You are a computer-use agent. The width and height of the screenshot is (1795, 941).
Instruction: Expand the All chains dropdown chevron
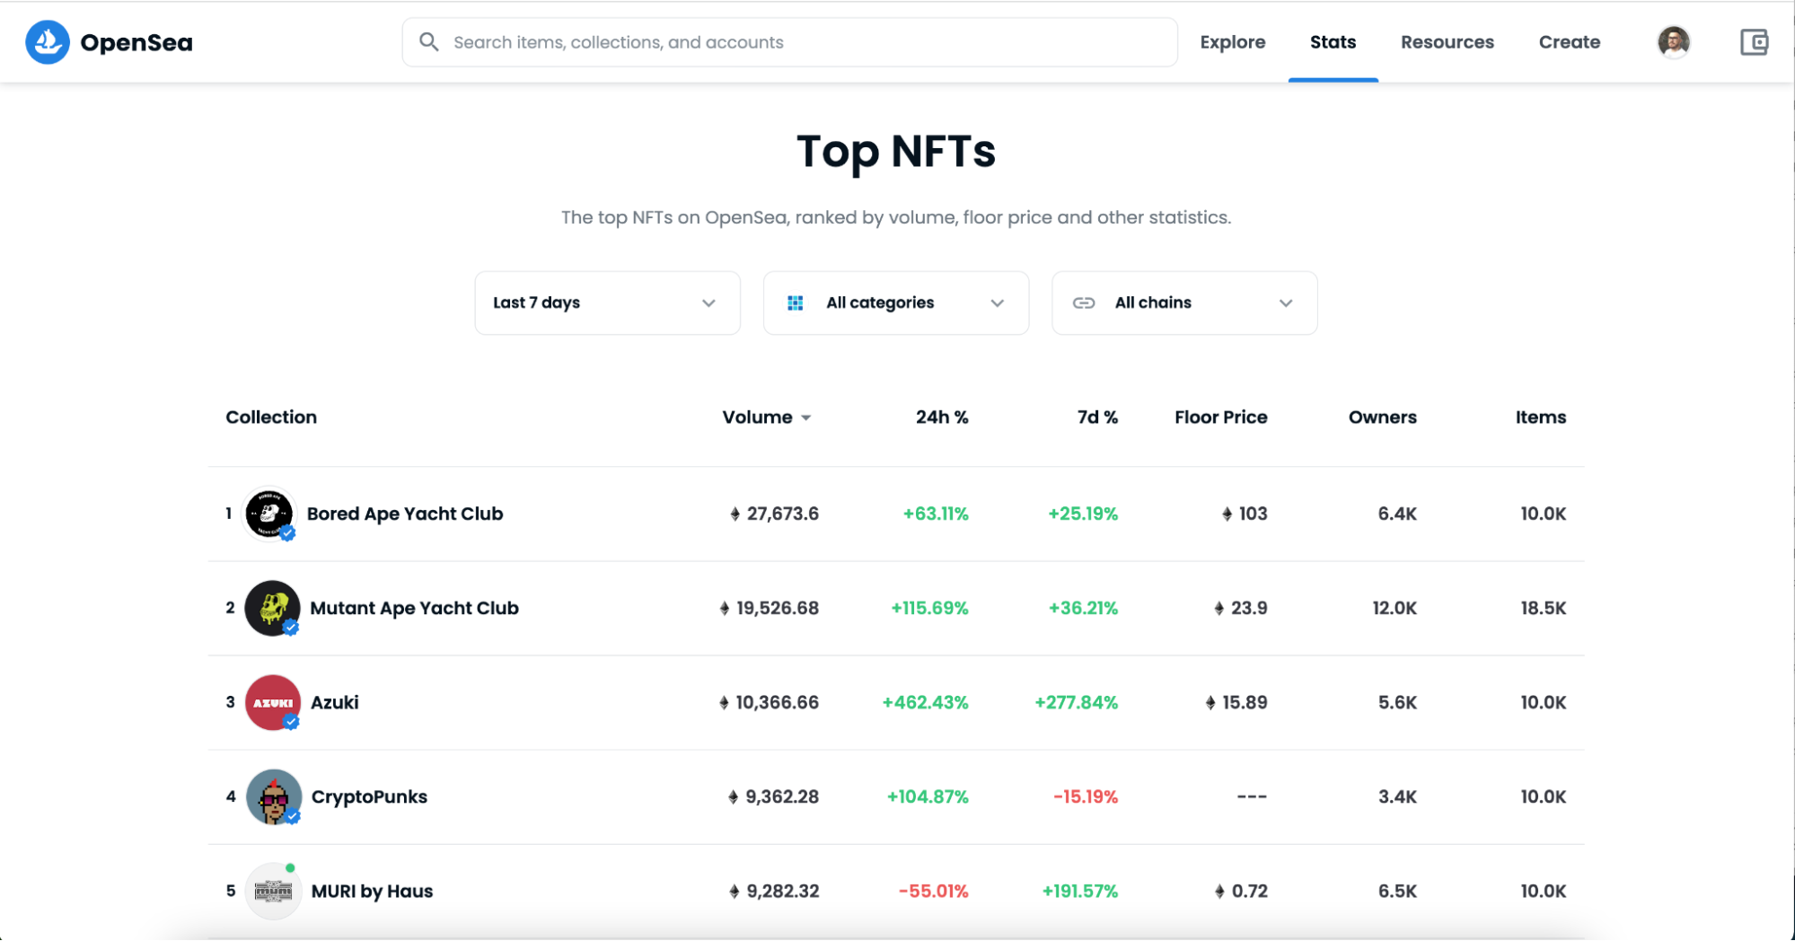[1286, 303]
